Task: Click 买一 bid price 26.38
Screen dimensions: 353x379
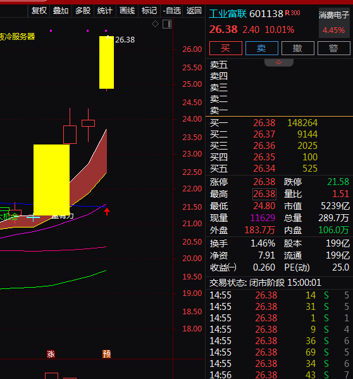Action: click(264, 123)
